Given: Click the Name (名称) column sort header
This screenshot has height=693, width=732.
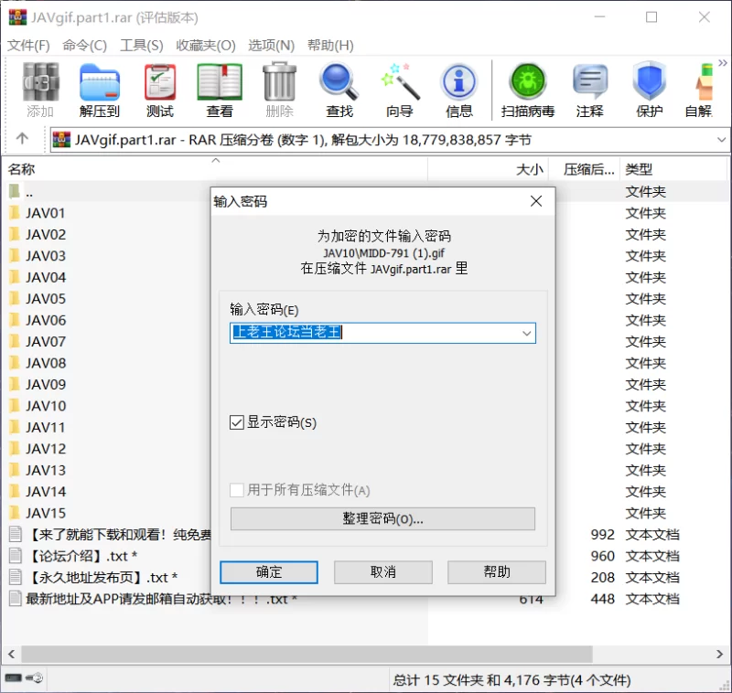Looking at the screenshot, I should pyautogui.click(x=215, y=169).
